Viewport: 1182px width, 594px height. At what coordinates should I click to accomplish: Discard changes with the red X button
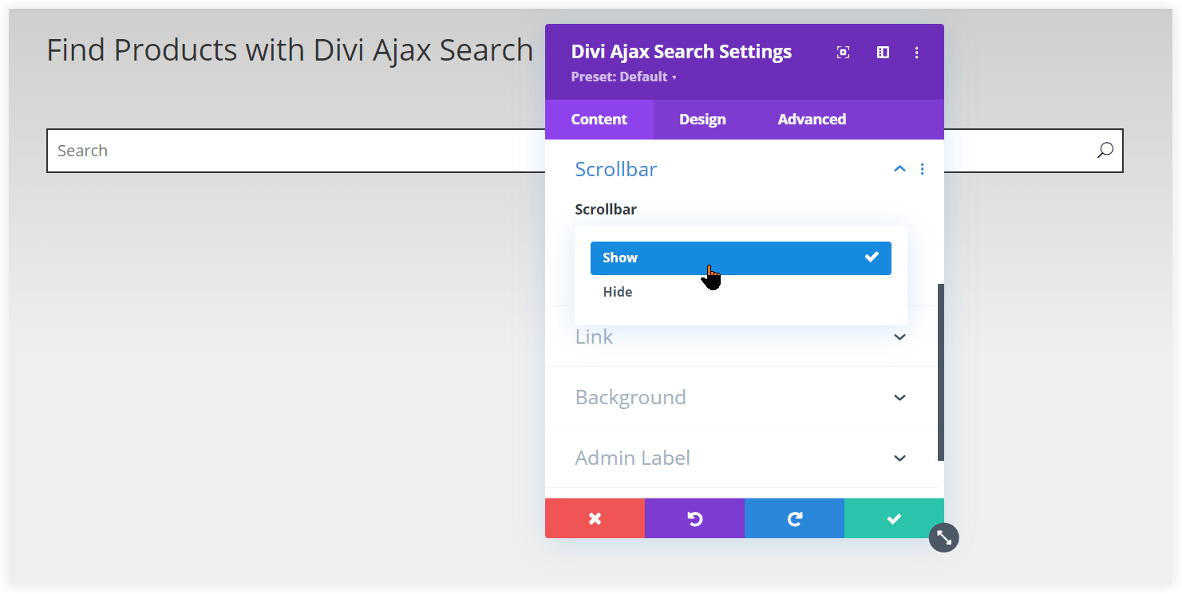click(x=595, y=518)
